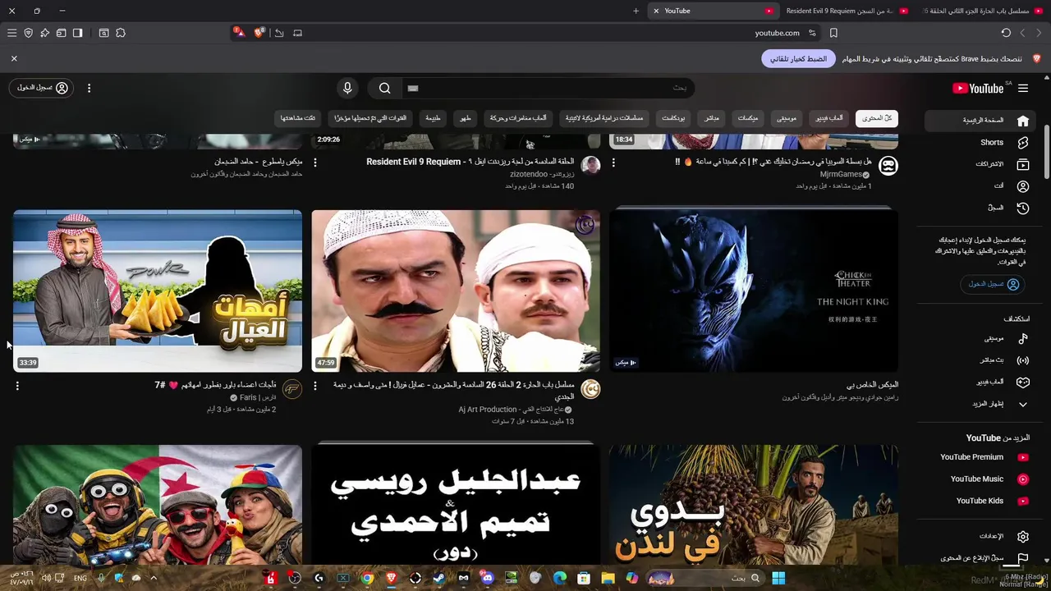Open Brave Shields lion icon
The height and width of the screenshot is (591, 1051).
coord(259,33)
